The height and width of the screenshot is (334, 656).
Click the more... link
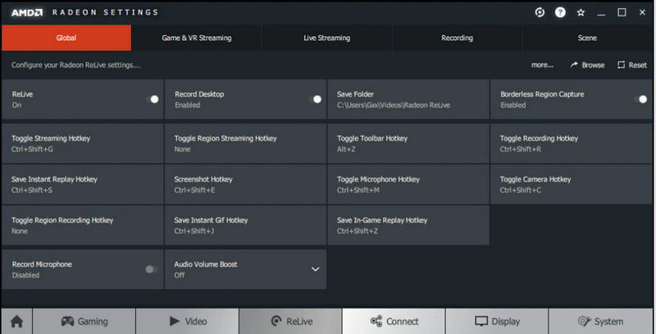coord(542,65)
